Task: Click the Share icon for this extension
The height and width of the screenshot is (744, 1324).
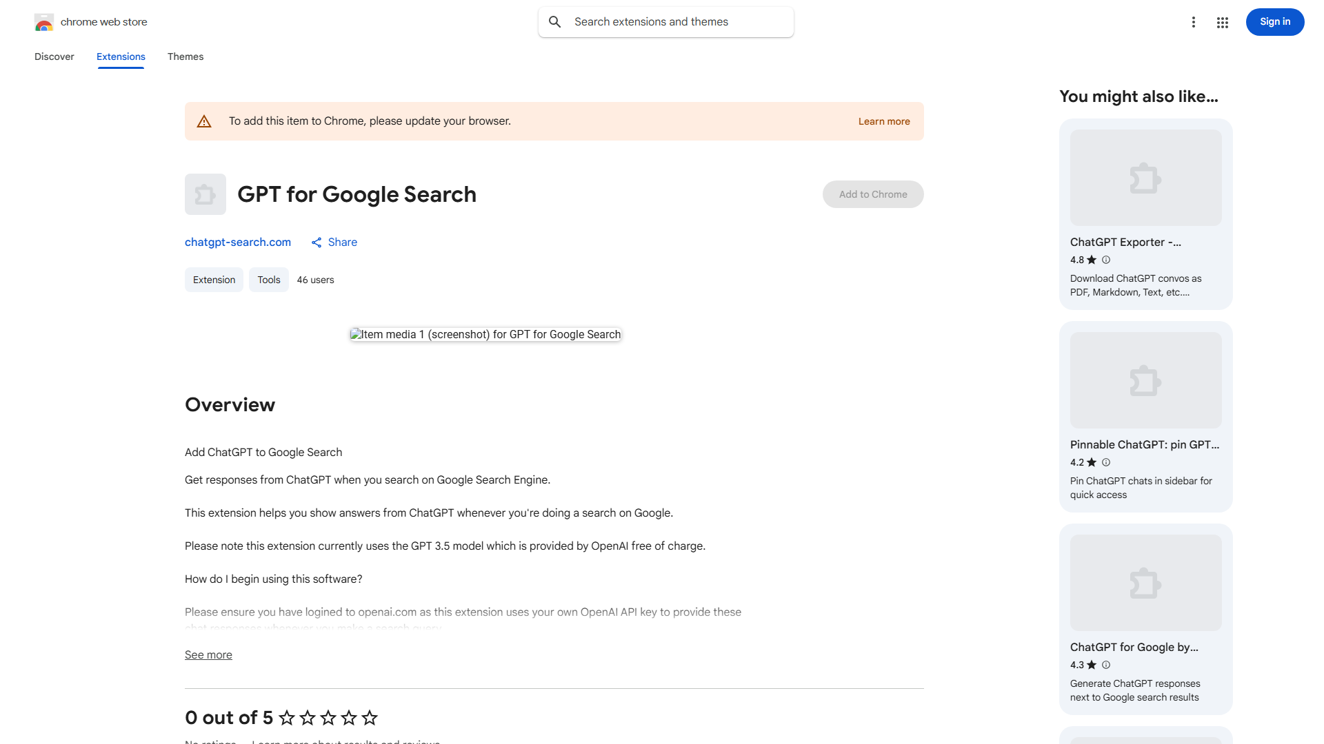Action: [x=317, y=242]
